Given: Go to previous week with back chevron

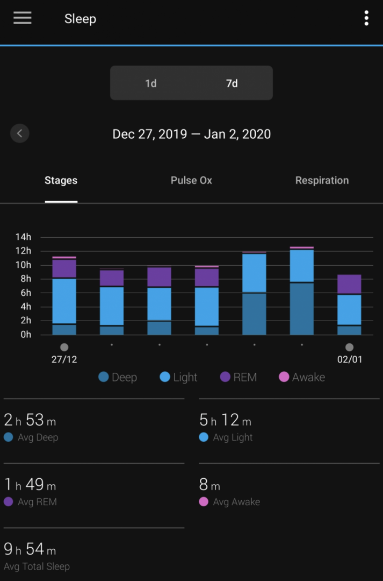Looking at the screenshot, I should (20, 133).
